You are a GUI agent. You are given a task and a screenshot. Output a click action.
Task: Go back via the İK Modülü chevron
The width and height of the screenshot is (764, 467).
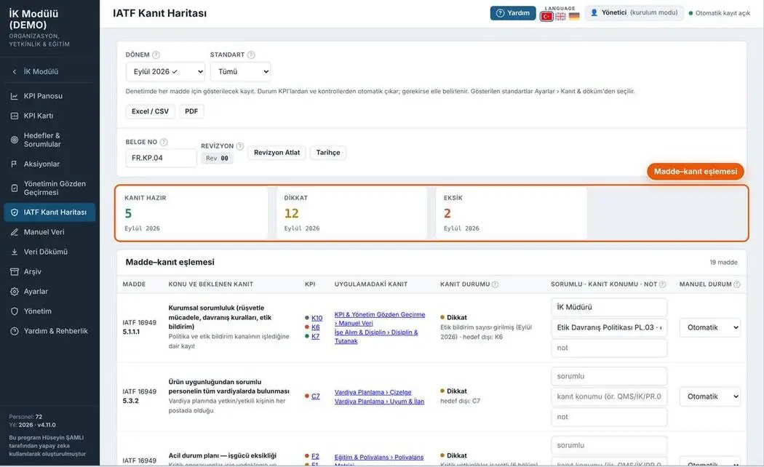pos(14,71)
